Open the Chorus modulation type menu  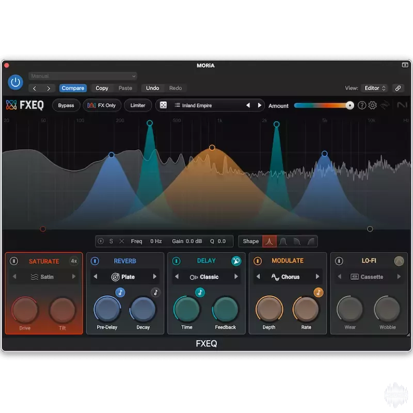[285, 277]
